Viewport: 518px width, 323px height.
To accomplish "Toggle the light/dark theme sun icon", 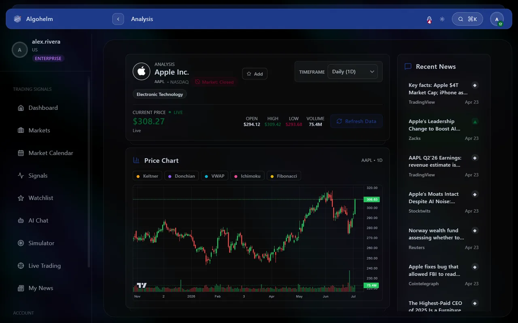I will pyautogui.click(x=442, y=19).
